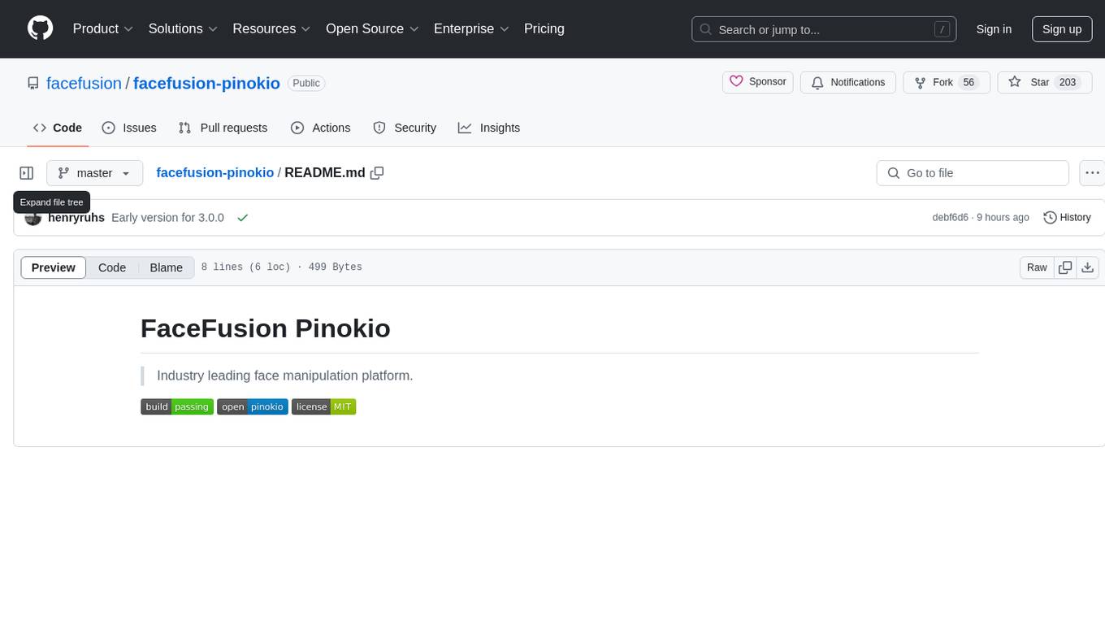The height and width of the screenshot is (621, 1105).
Task: Open the master branch selector
Action: 94,173
